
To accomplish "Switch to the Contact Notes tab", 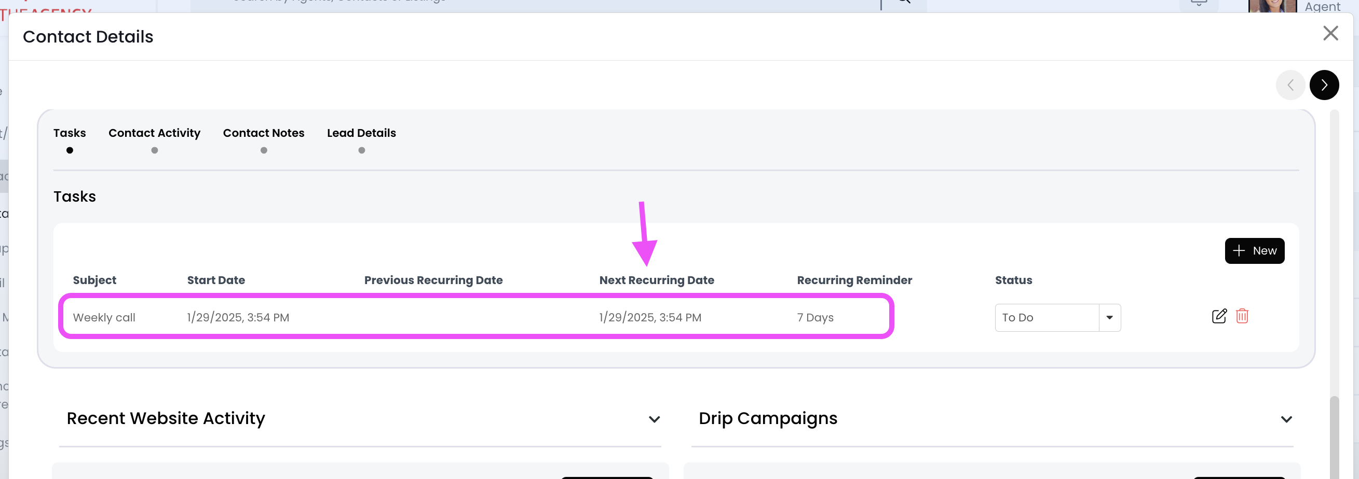I will pyautogui.click(x=263, y=133).
